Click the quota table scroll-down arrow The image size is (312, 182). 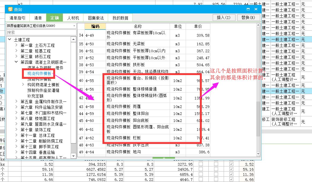tap(258, 154)
